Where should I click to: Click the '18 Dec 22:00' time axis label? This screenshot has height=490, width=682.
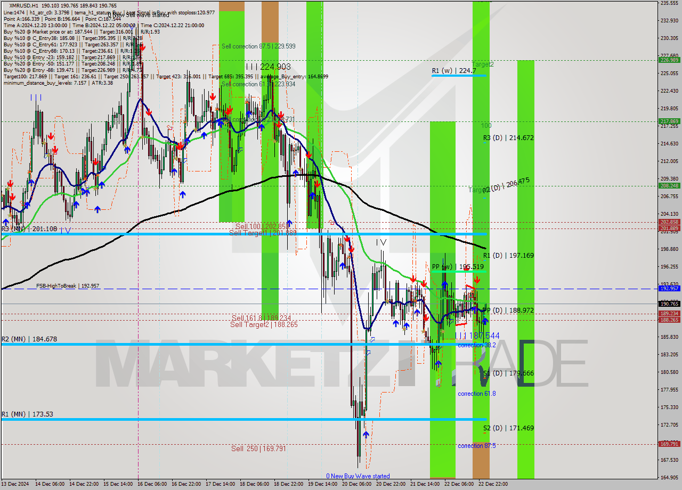pos(288,484)
